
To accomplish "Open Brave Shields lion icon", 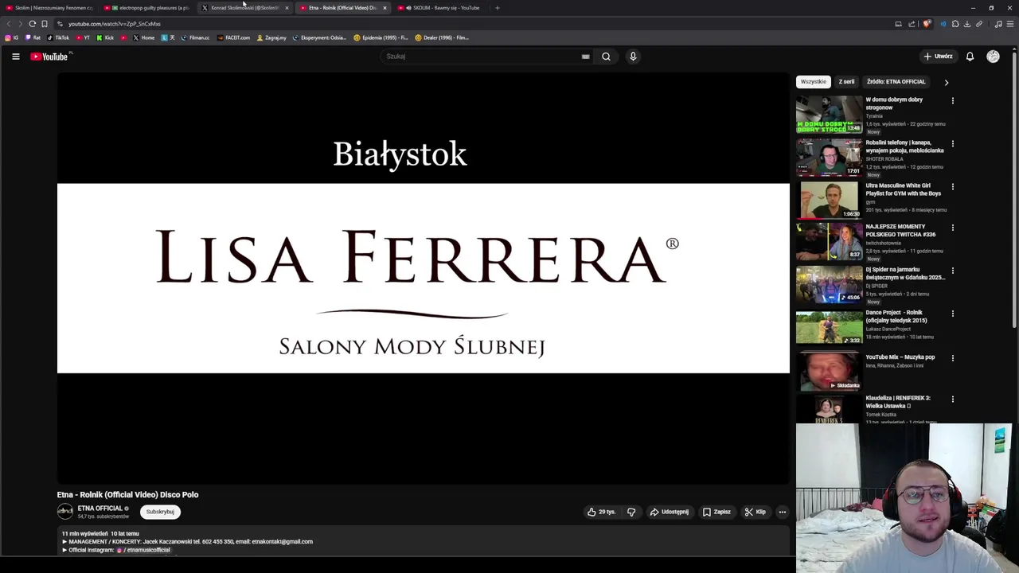I will 926,24.
